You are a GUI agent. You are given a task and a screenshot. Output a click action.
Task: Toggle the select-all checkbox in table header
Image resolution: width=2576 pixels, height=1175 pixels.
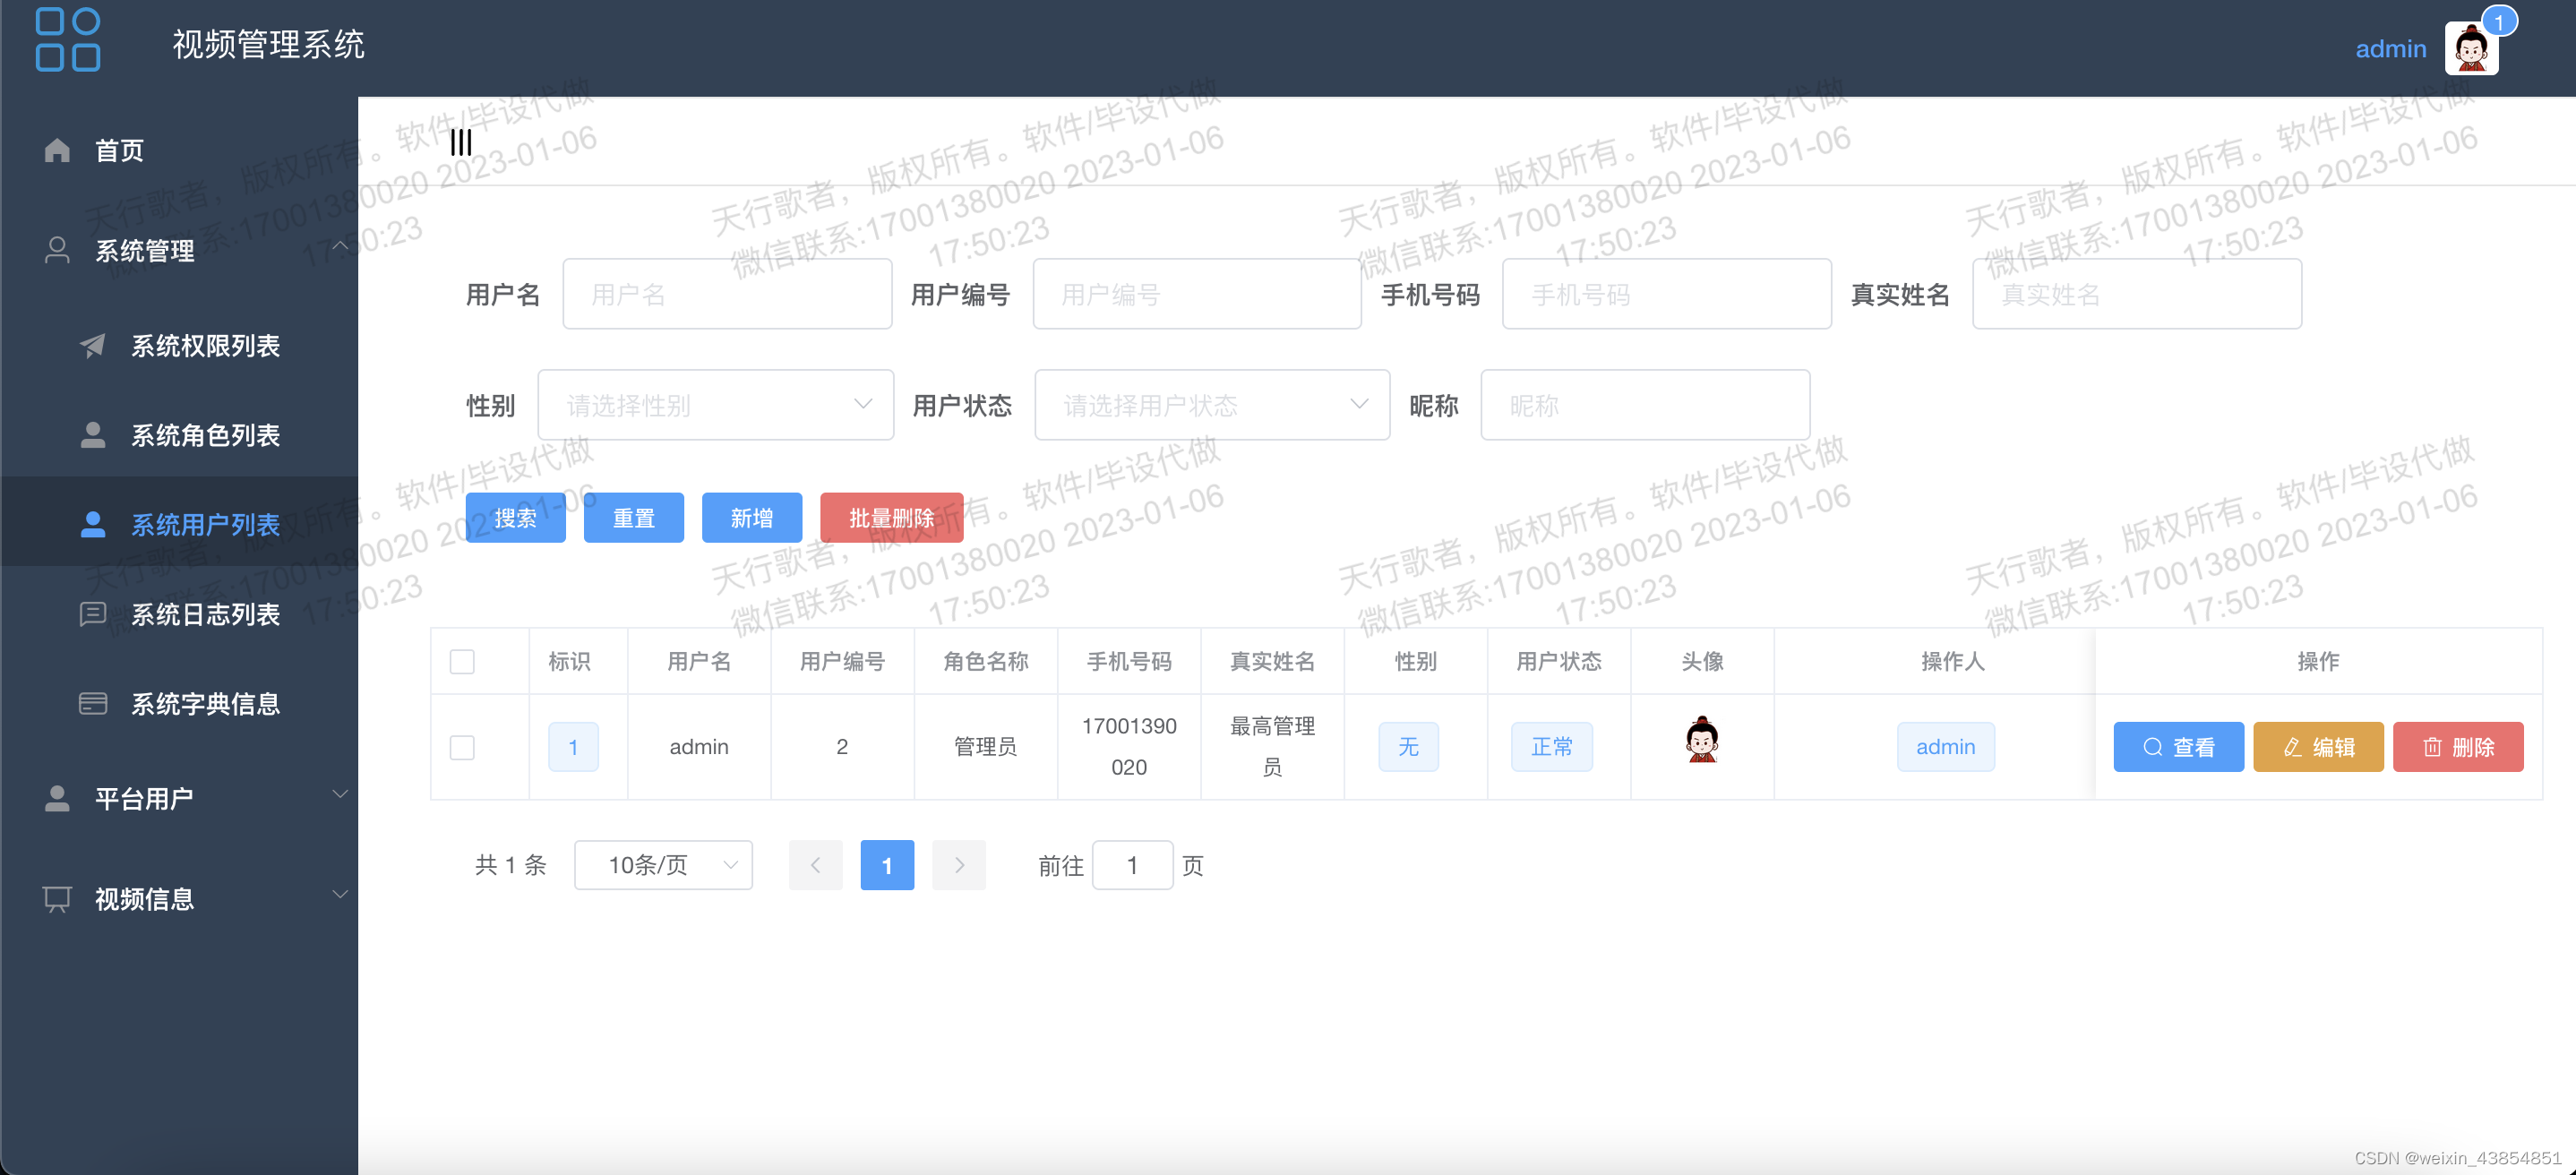click(x=462, y=661)
